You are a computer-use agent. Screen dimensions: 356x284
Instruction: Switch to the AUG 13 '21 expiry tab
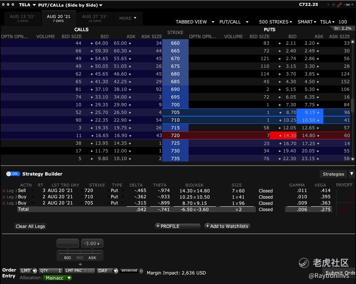pos(22,18)
